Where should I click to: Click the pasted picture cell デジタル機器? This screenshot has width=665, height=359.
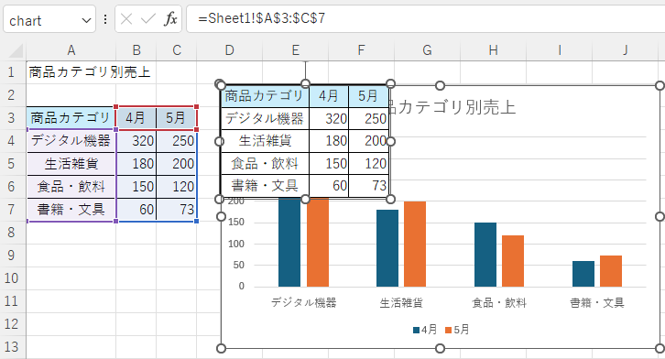coord(265,118)
